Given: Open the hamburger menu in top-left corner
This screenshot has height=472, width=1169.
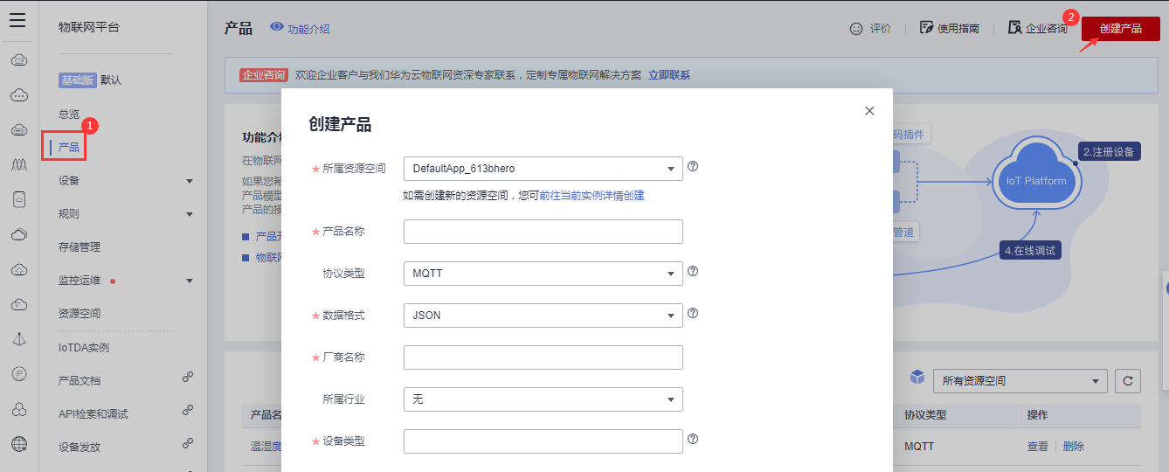Looking at the screenshot, I should tap(17, 20).
